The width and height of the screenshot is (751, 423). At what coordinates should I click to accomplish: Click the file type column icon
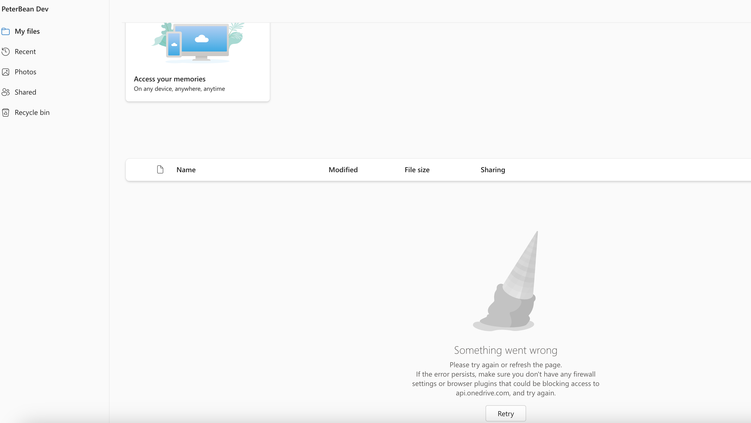coord(160,169)
